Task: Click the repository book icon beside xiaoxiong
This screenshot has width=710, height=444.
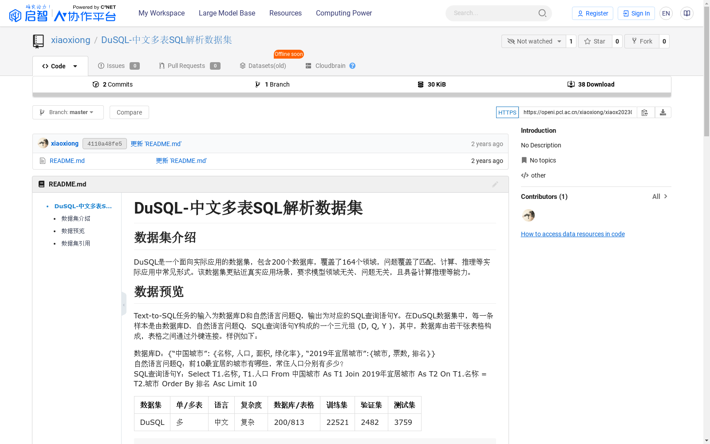Action: [38, 41]
